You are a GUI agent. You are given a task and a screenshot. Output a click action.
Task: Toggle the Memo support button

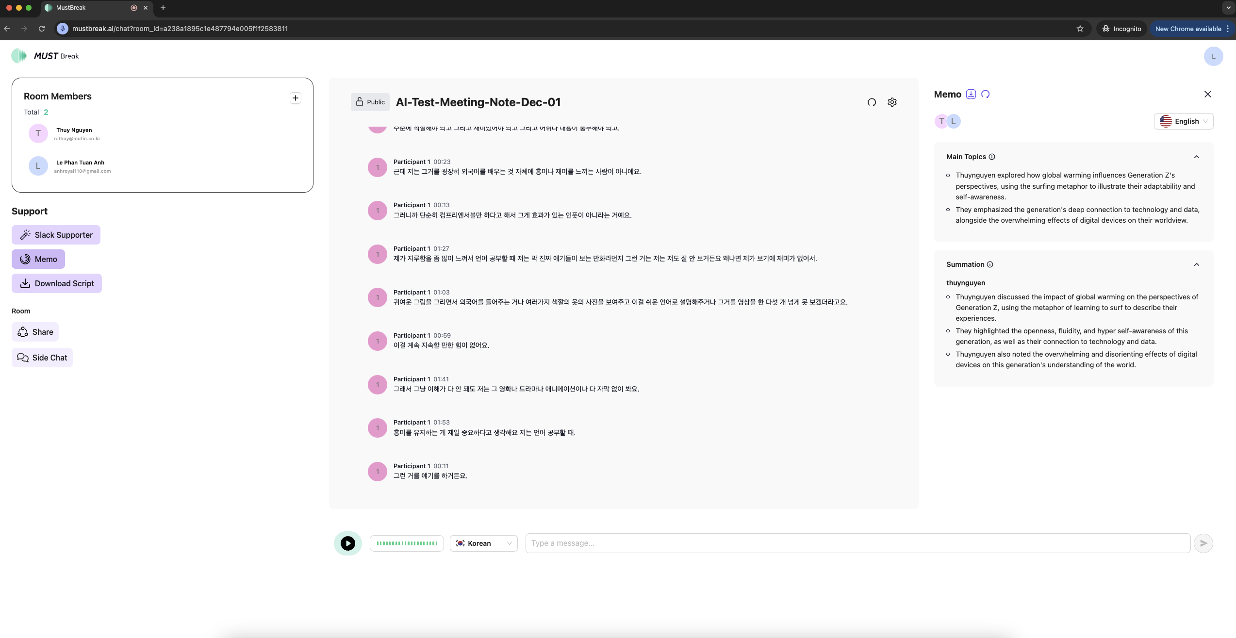[x=38, y=259]
